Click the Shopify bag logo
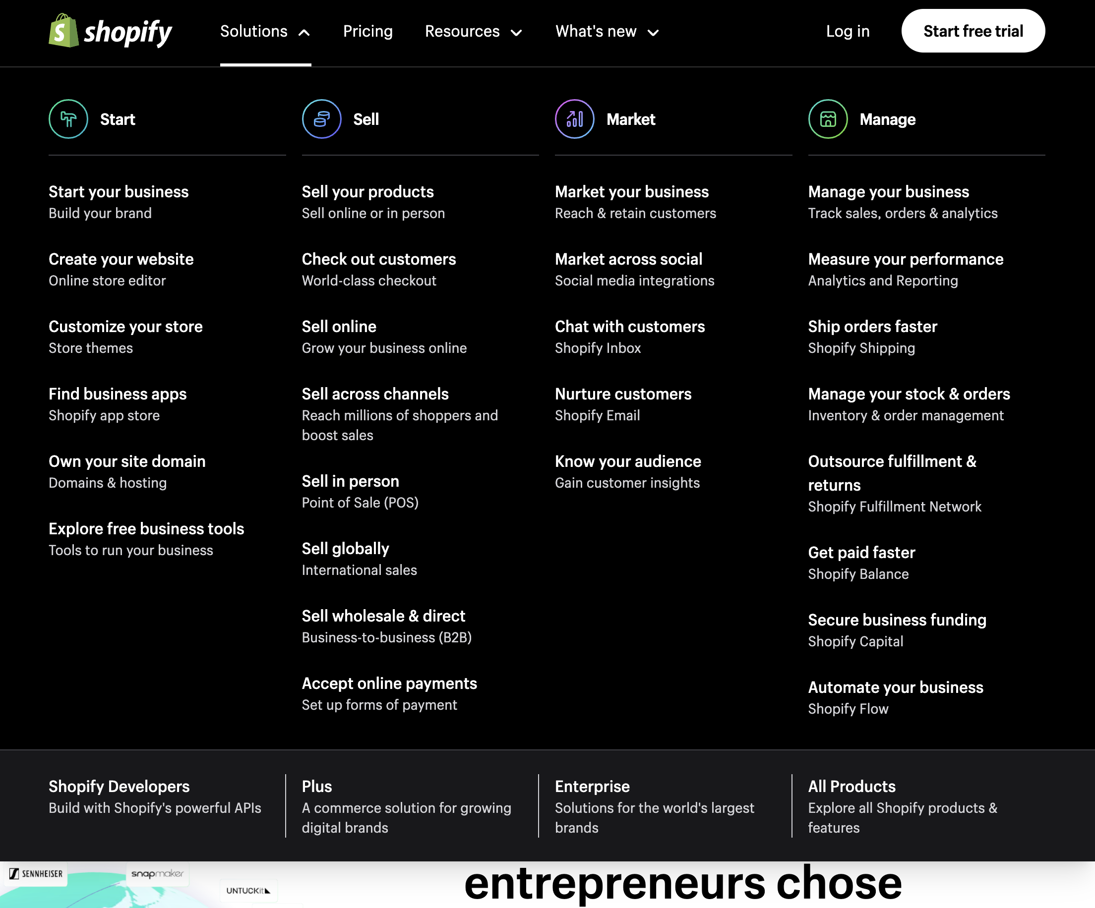Viewport: 1095px width, 908px height. point(62,32)
